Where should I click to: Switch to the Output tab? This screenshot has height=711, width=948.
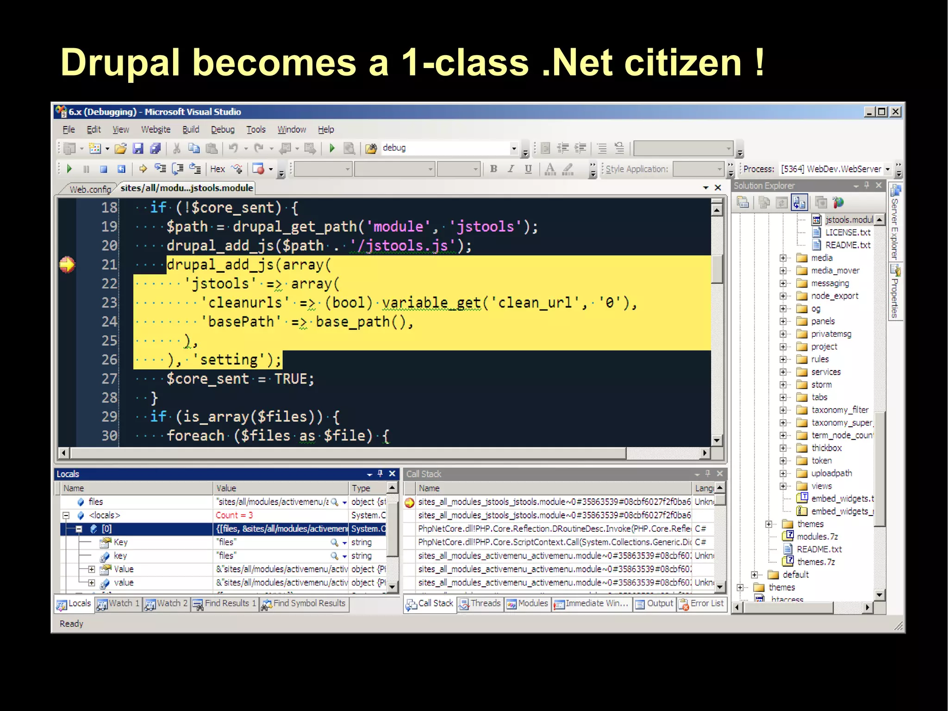tap(655, 604)
